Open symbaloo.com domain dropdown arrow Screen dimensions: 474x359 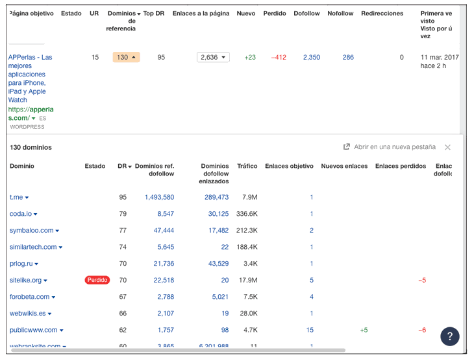pos(57,231)
